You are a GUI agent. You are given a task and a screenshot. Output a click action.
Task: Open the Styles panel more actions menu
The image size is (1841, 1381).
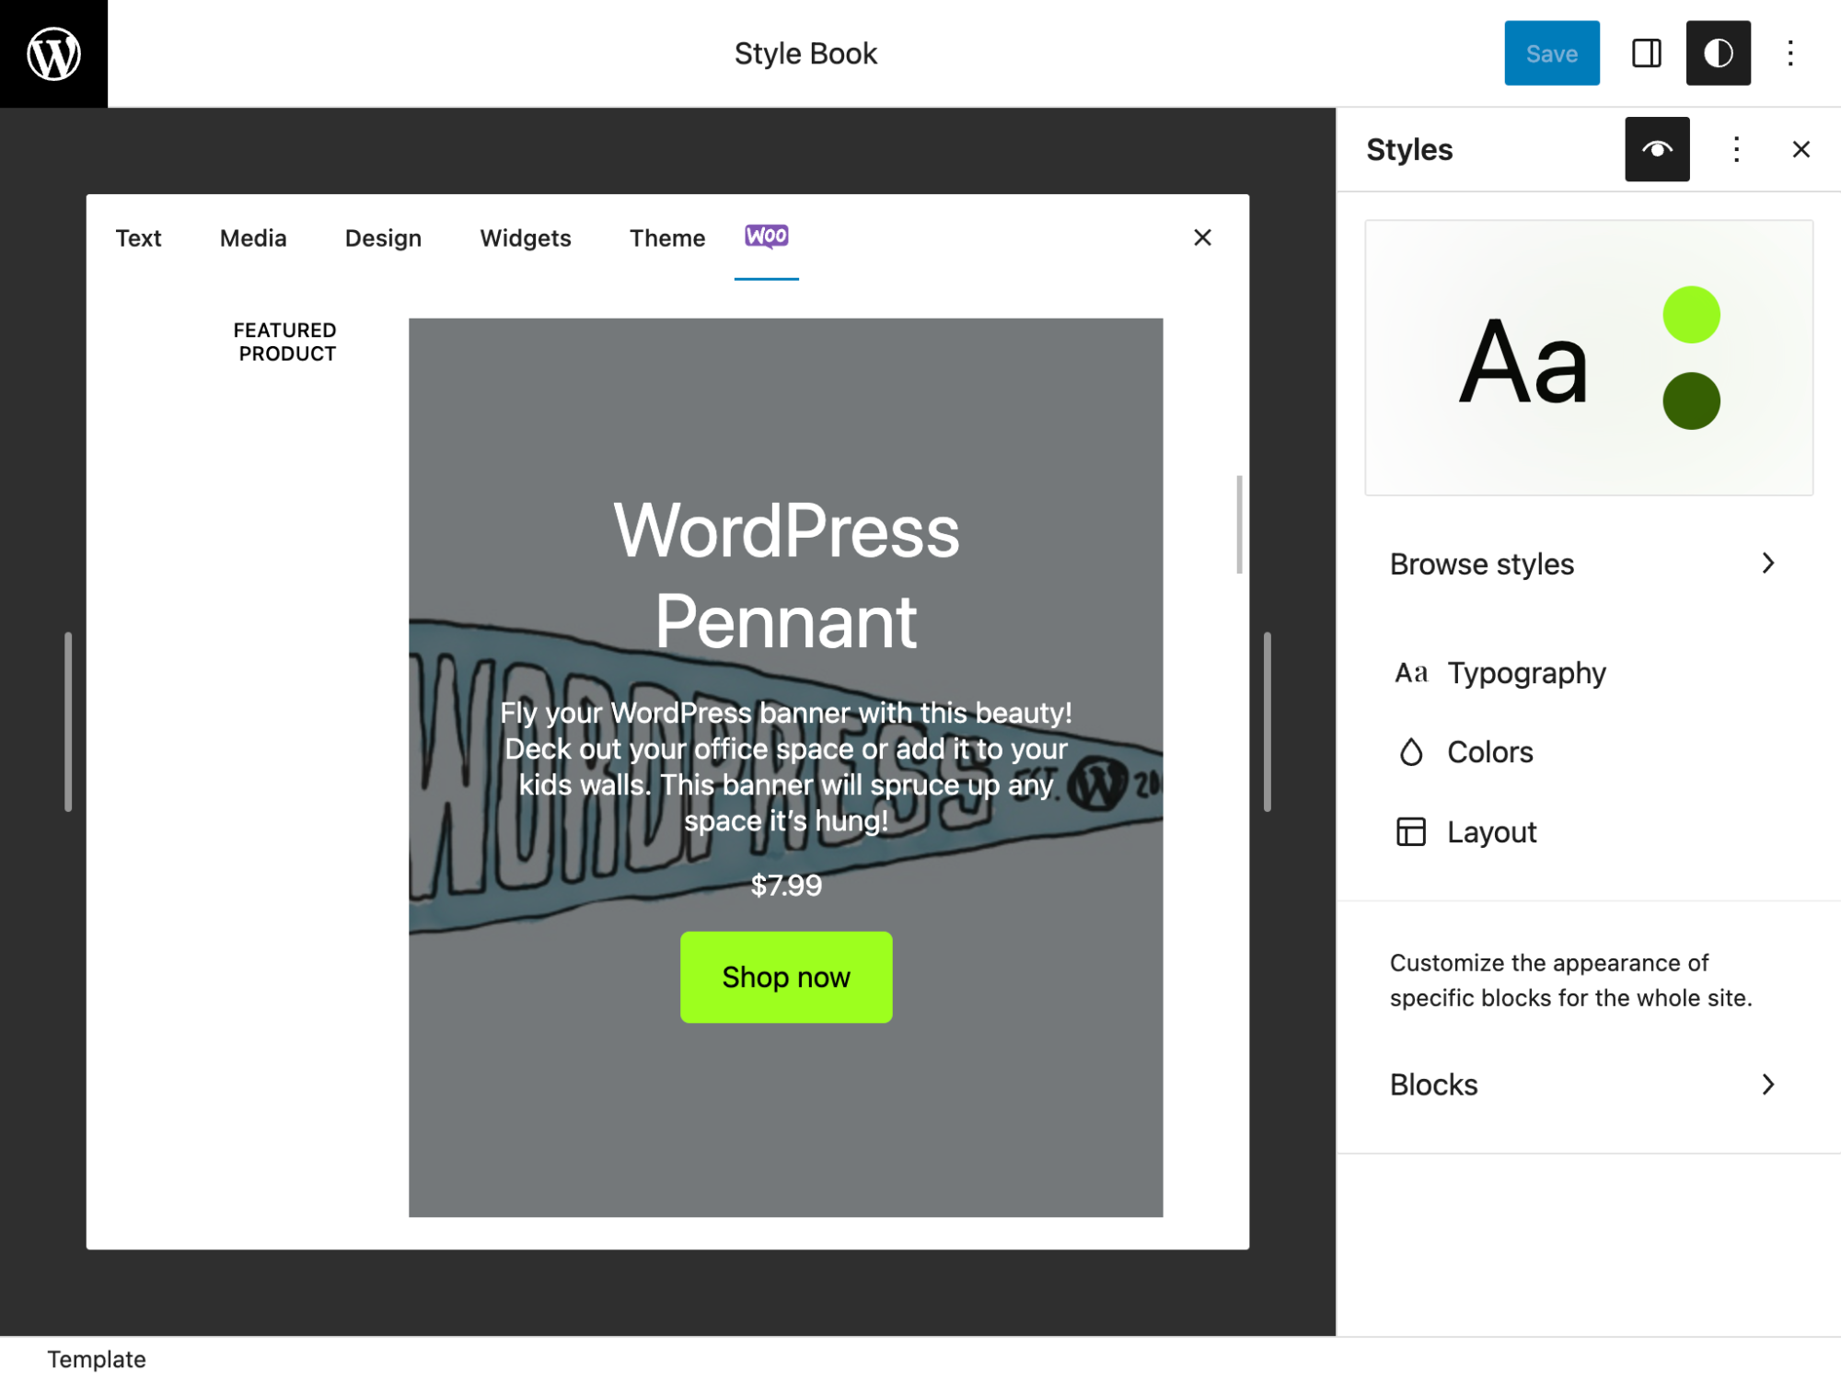1736,149
